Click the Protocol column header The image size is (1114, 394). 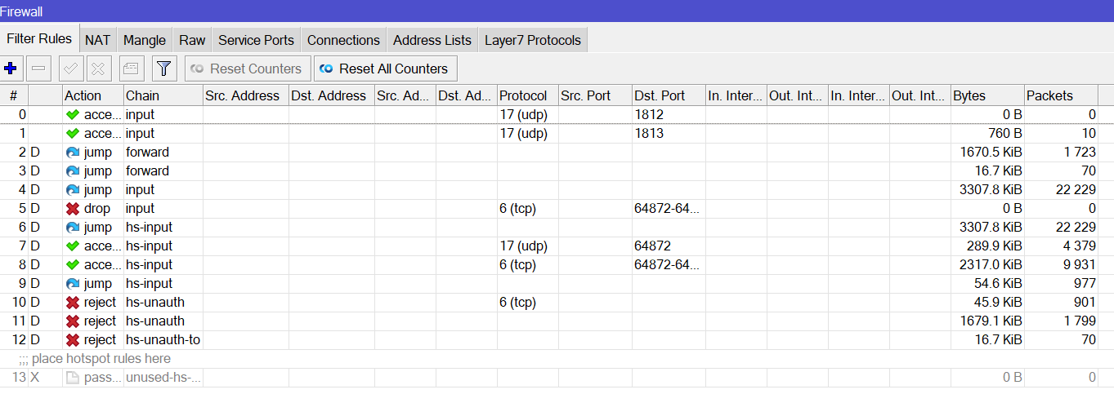coord(528,95)
